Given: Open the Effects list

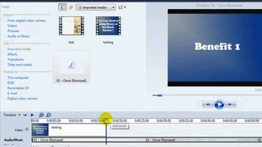Looking at the screenshot, I should point(12,54).
